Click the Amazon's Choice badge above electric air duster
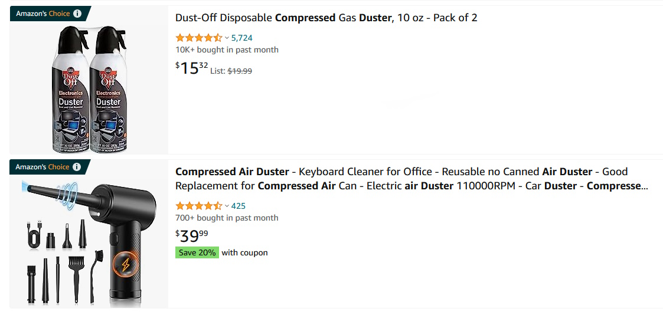The width and height of the screenshot is (663, 312). coord(43,168)
